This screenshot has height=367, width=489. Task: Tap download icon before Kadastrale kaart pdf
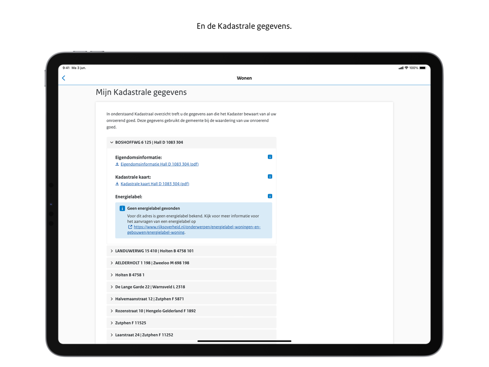pos(117,184)
